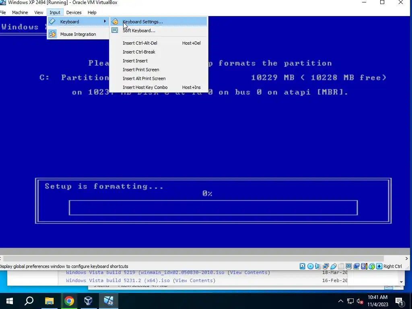Click the Keyboard Settings gear icon
412x309 pixels.
115,22
